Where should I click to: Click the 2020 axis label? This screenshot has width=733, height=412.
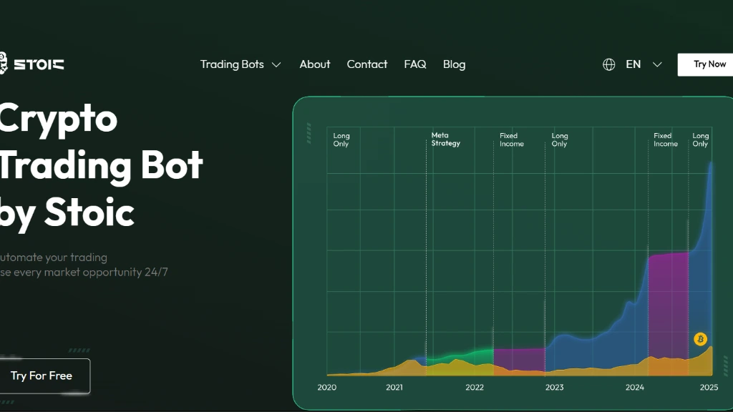pyautogui.click(x=326, y=387)
